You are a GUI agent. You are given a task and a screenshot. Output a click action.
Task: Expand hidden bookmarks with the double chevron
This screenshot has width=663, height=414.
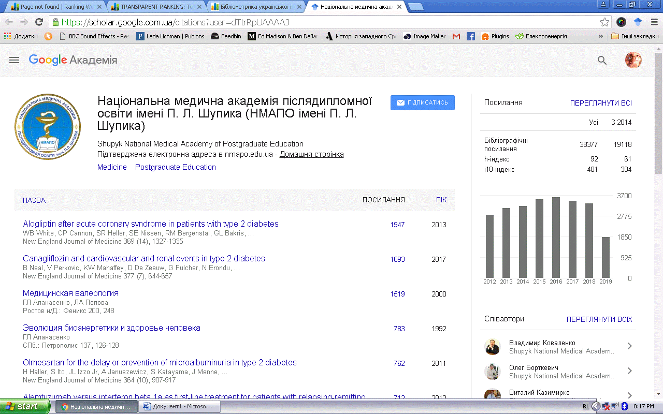click(x=601, y=36)
